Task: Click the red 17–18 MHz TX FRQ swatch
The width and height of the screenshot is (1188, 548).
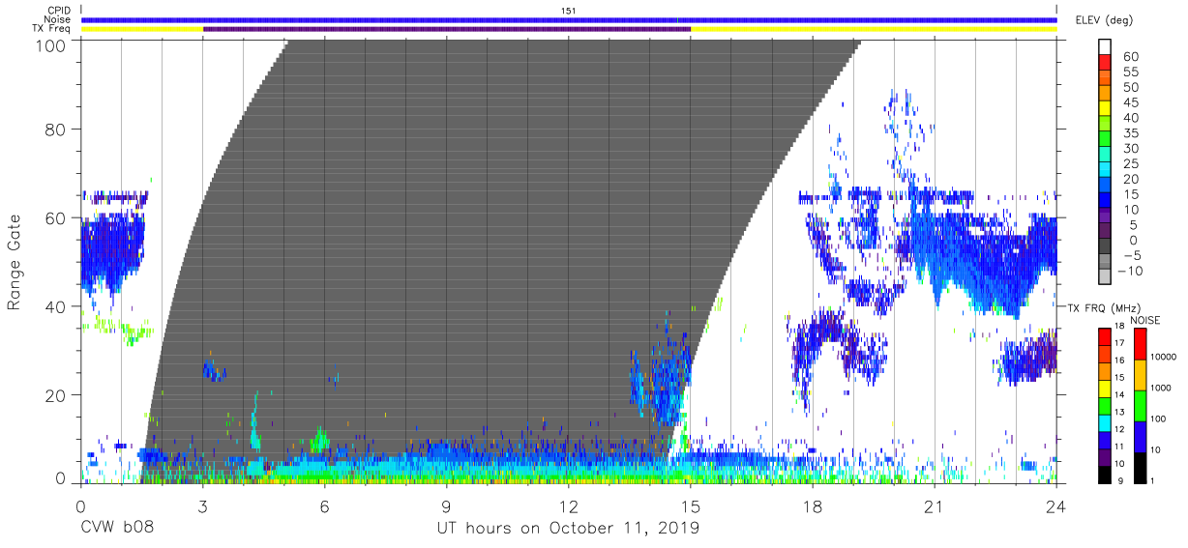Action: pyautogui.click(x=1104, y=336)
